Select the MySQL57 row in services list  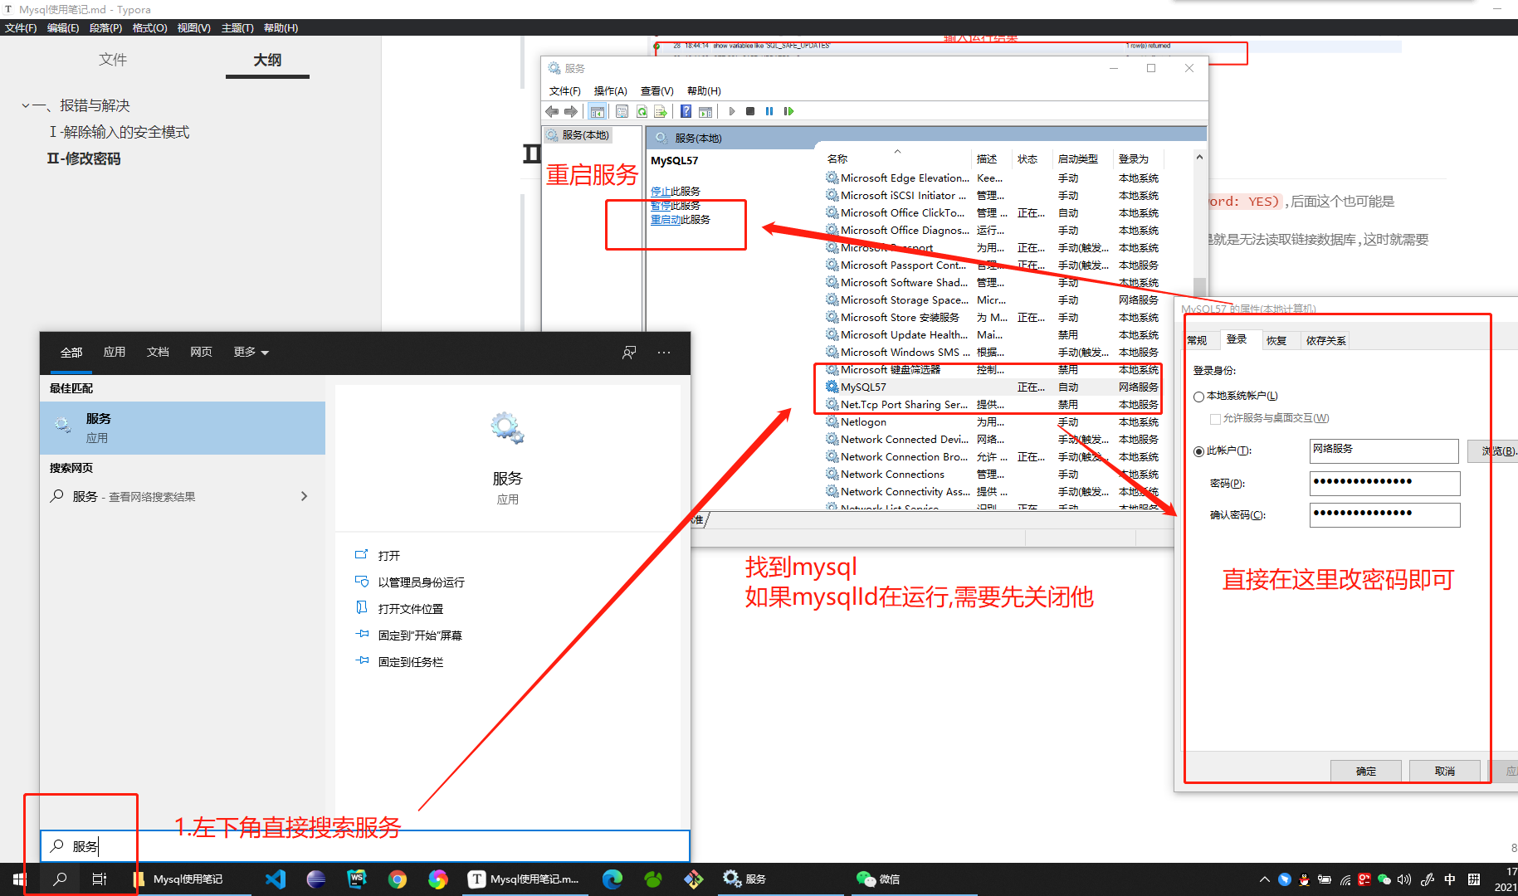992,387
